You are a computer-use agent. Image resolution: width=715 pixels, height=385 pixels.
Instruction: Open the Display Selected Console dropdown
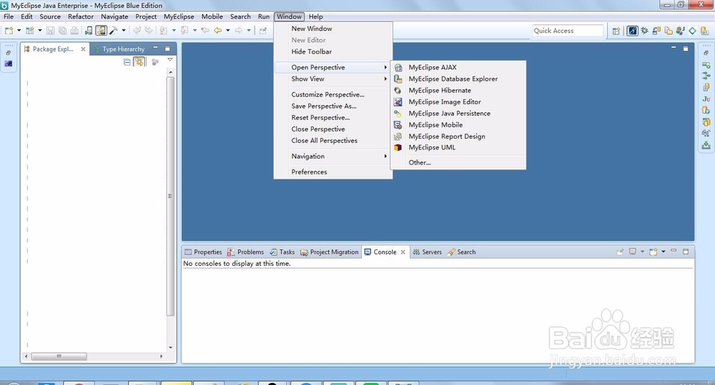click(x=643, y=251)
